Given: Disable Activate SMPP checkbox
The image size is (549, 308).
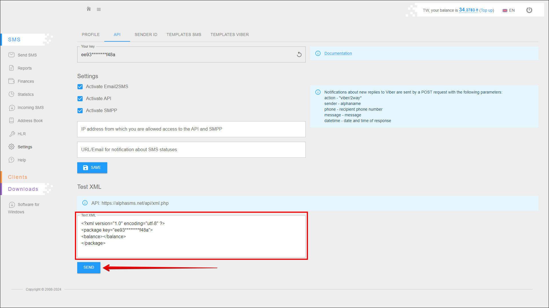Looking at the screenshot, I should [x=80, y=111].
